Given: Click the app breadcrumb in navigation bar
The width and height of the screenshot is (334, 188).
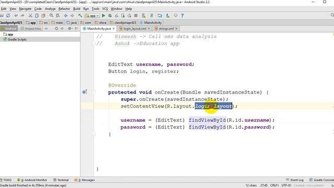Looking at the screenshot, I should (31, 22).
